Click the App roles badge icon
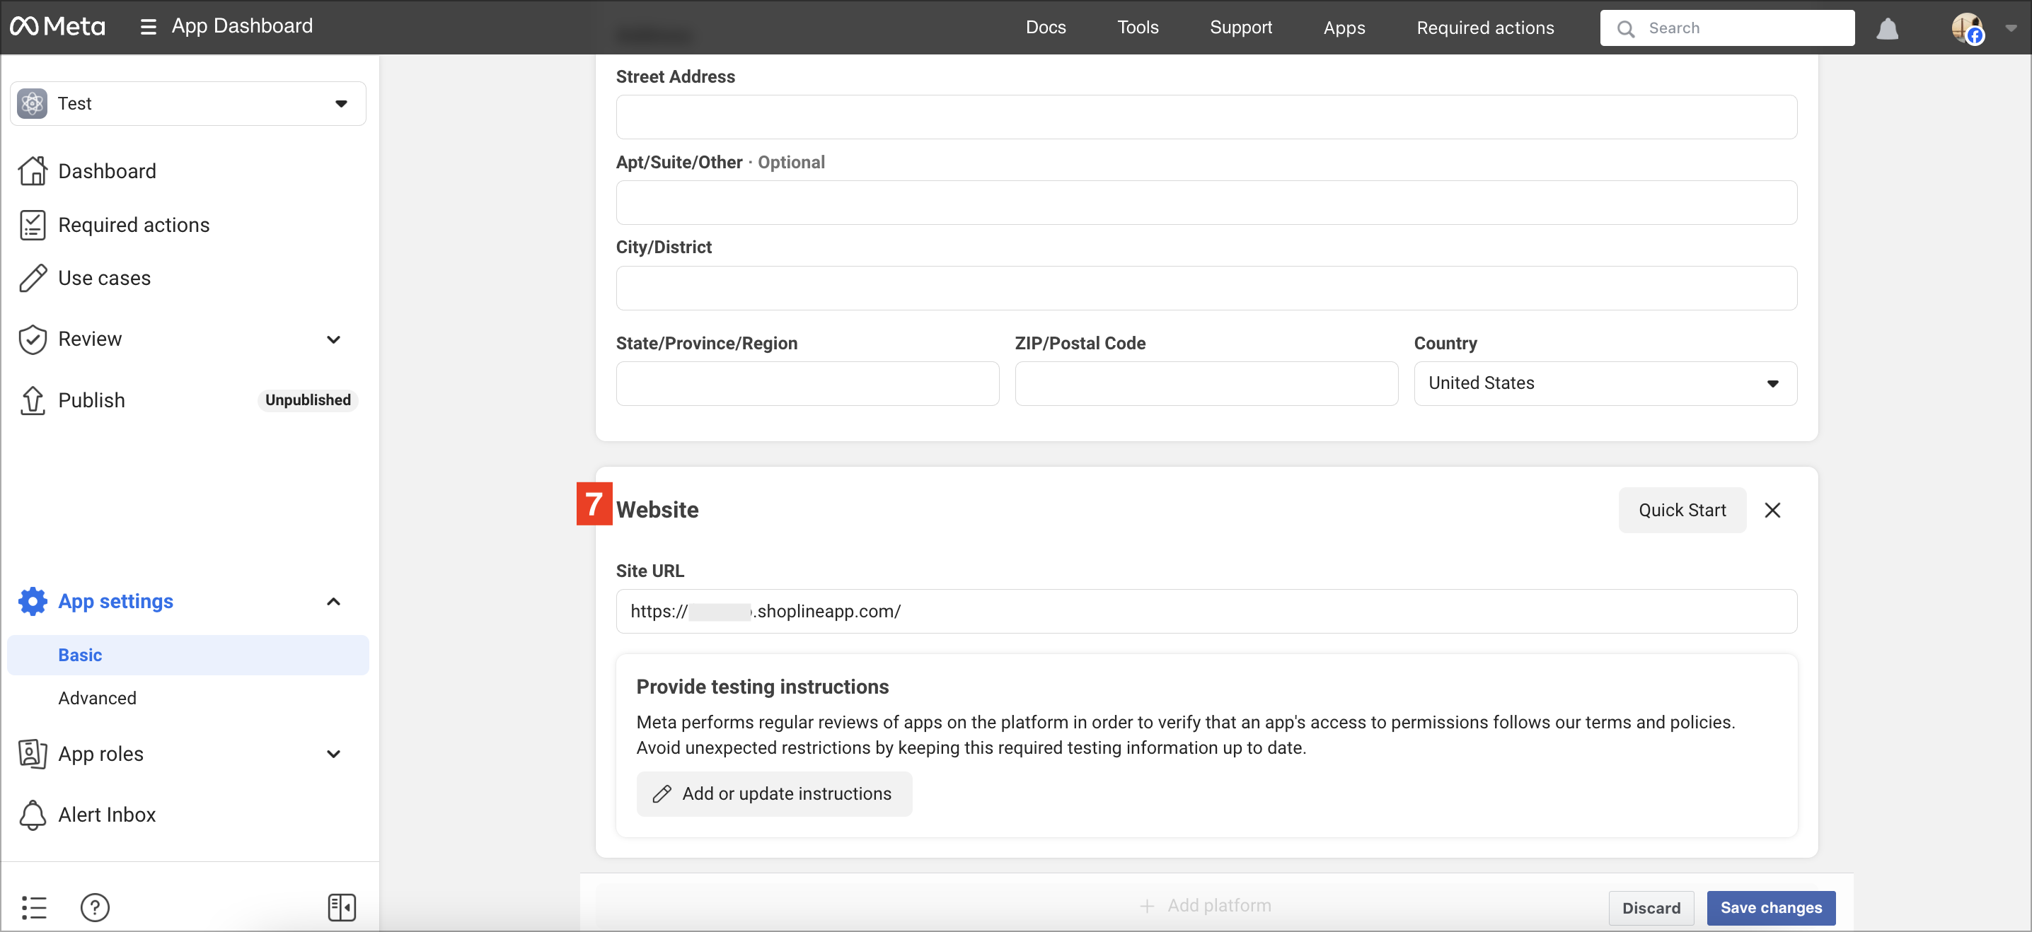2032x932 pixels. point(33,754)
